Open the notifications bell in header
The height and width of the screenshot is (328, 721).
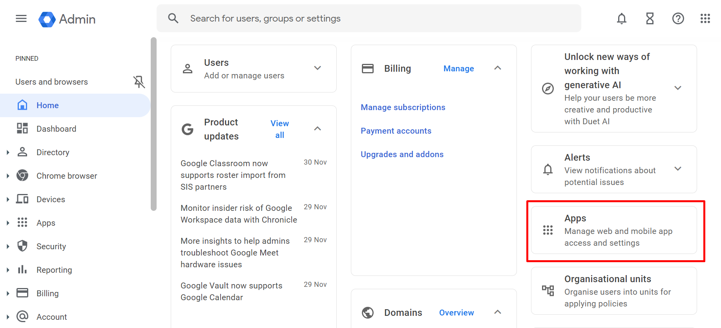pos(622,18)
